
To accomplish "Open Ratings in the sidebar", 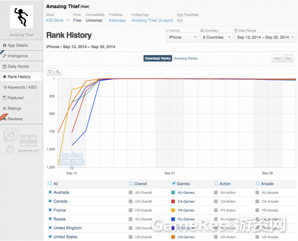I will click(22, 108).
